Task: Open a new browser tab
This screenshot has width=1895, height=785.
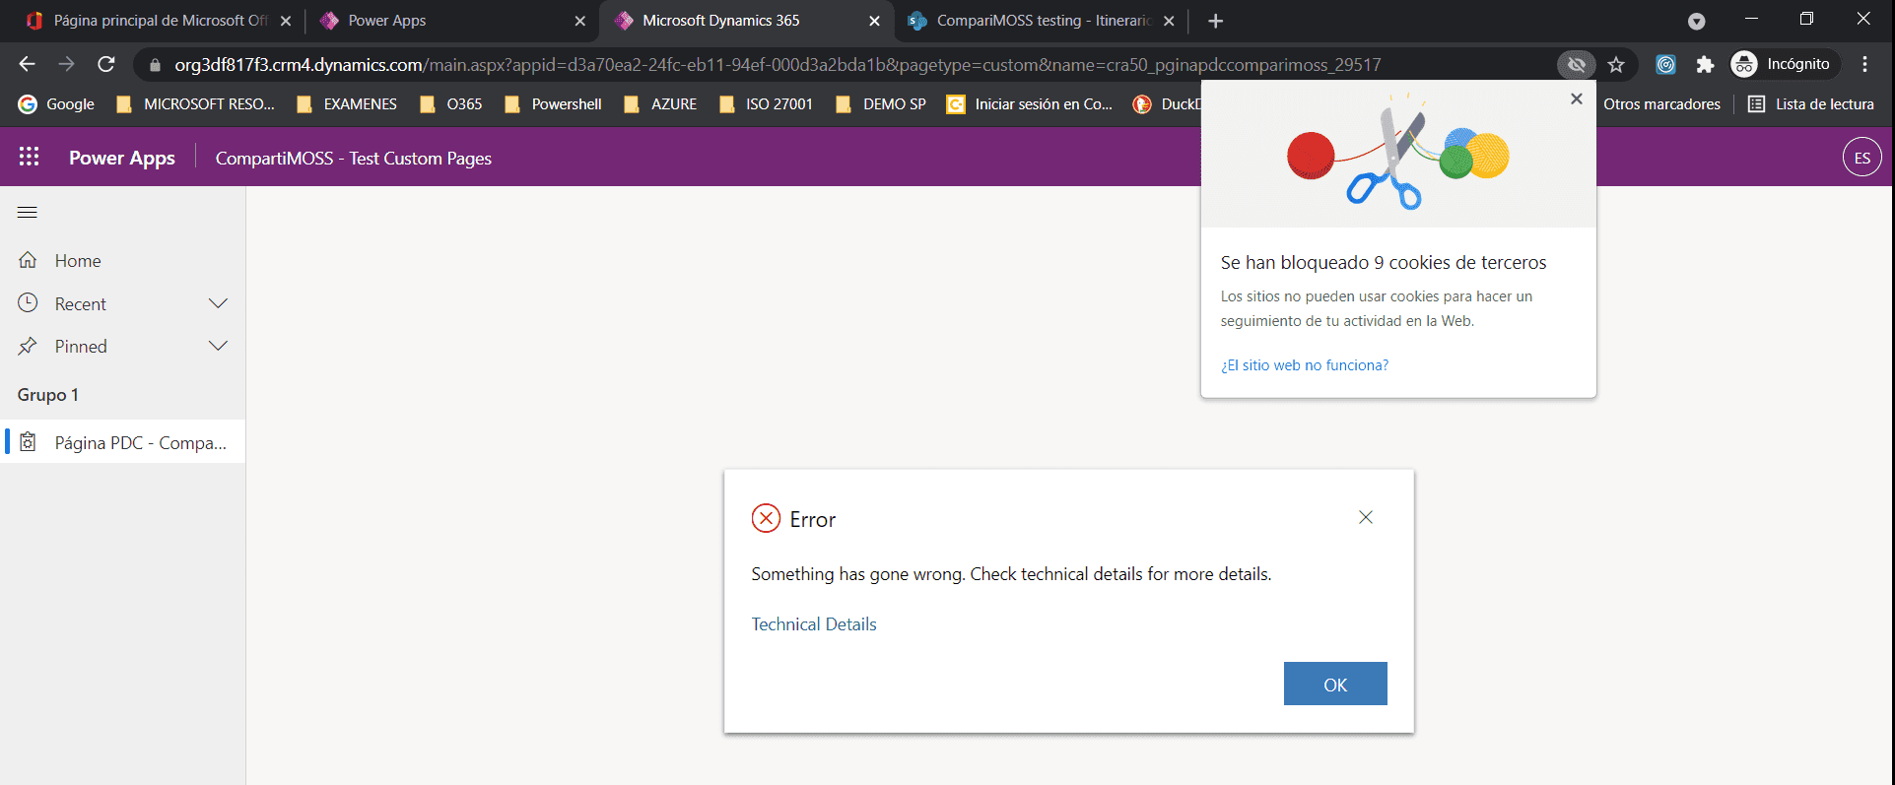Action: click(1215, 21)
